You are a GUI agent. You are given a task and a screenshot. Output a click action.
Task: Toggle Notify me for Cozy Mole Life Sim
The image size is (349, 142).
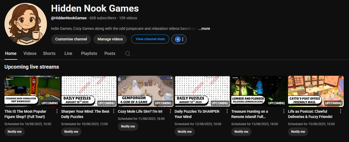(128, 126)
